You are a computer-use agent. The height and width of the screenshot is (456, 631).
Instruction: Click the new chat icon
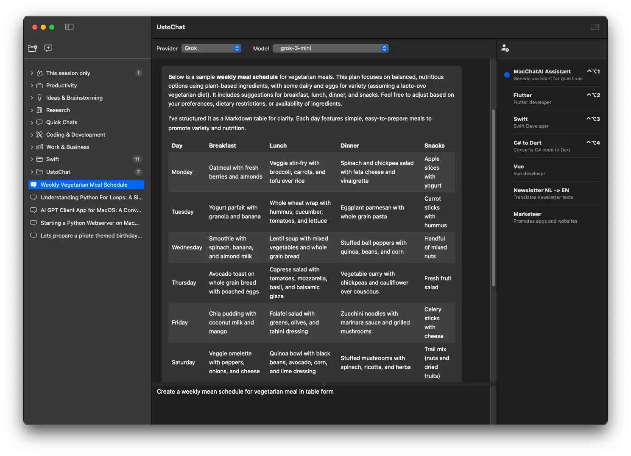pos(48,48)
